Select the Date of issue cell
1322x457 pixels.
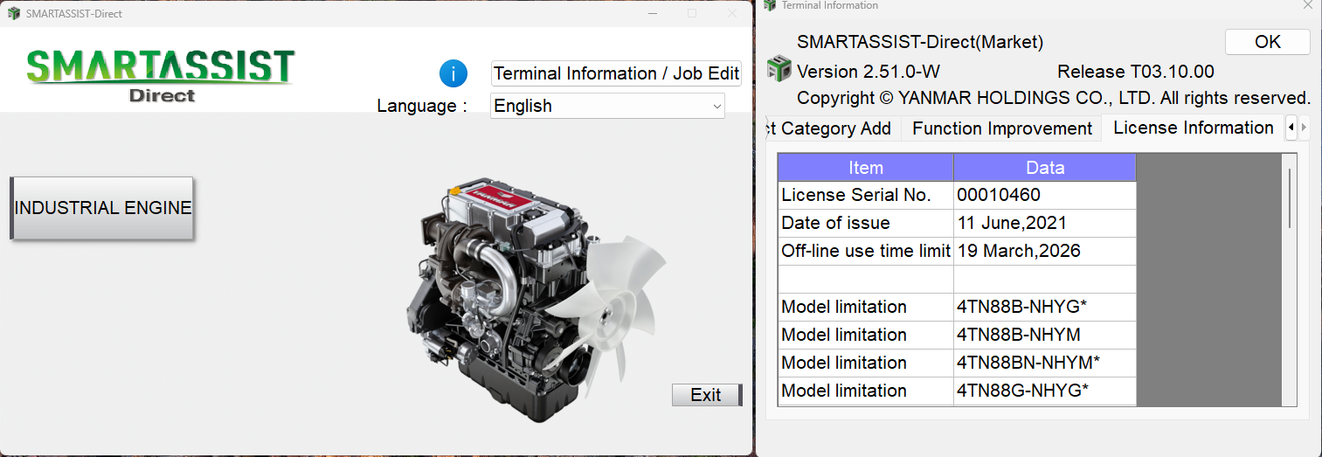[866, 223]
